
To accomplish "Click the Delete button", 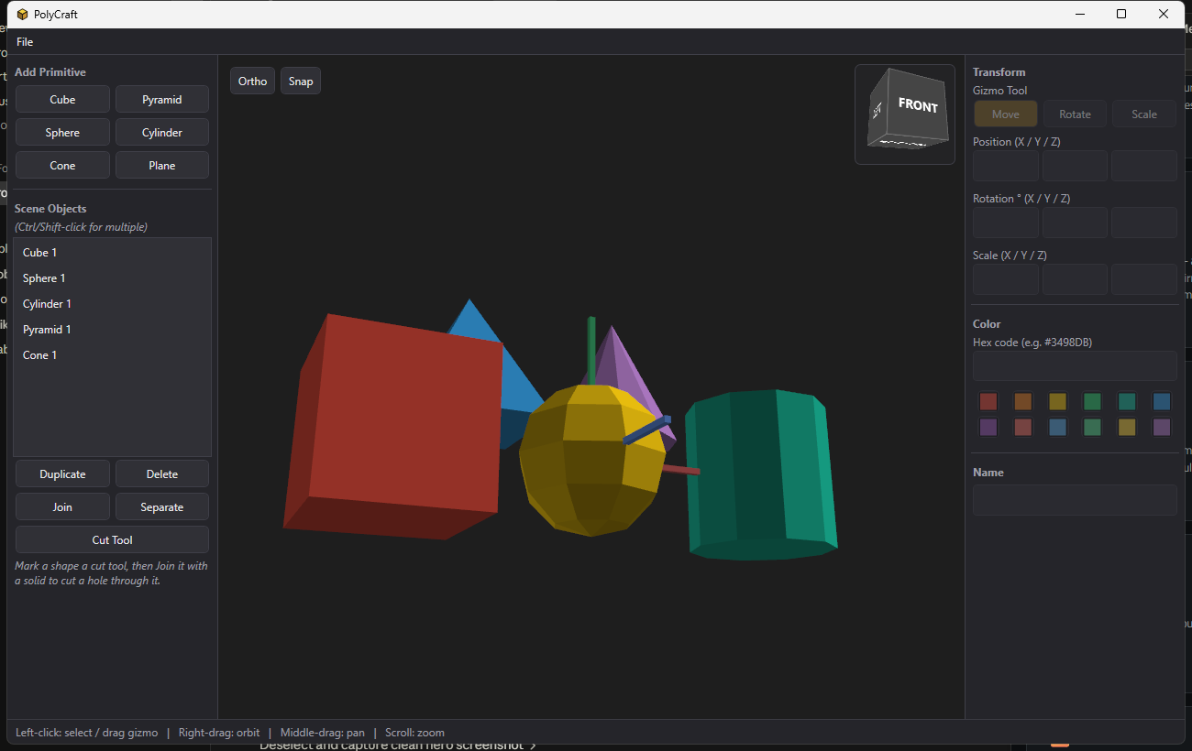I will click(162, 474).
